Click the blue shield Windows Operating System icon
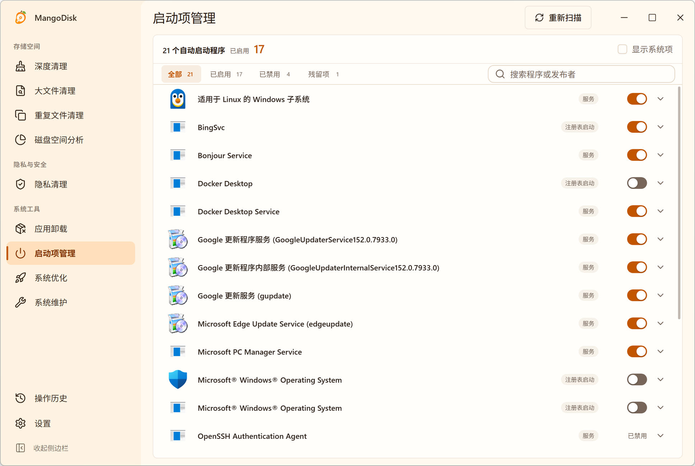 (178, 379)
